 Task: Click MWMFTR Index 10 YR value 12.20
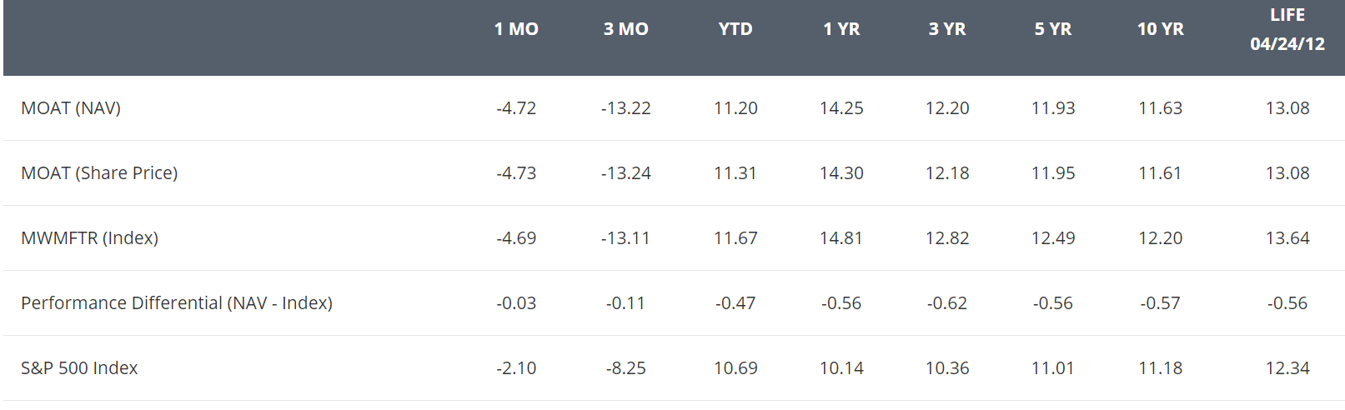(1160, 238)
